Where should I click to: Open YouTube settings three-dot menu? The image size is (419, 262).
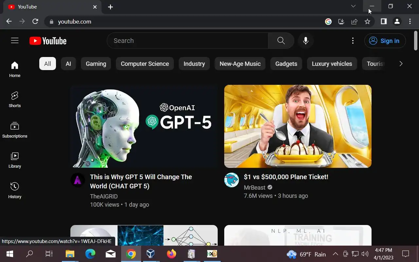point(353,41)
